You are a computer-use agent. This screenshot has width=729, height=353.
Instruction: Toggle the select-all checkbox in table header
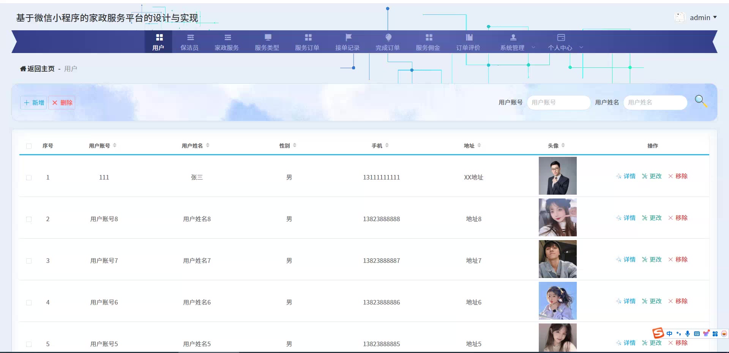click(x=29, y=146)
